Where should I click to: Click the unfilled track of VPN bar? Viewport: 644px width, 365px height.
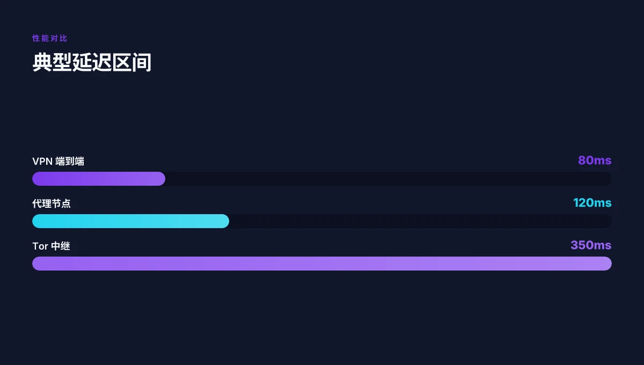pyautogui.click(x=389, y=179)
